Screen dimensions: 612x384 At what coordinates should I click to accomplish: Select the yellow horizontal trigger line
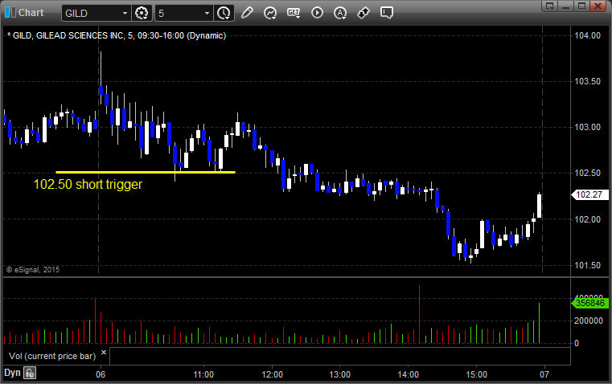146,172
